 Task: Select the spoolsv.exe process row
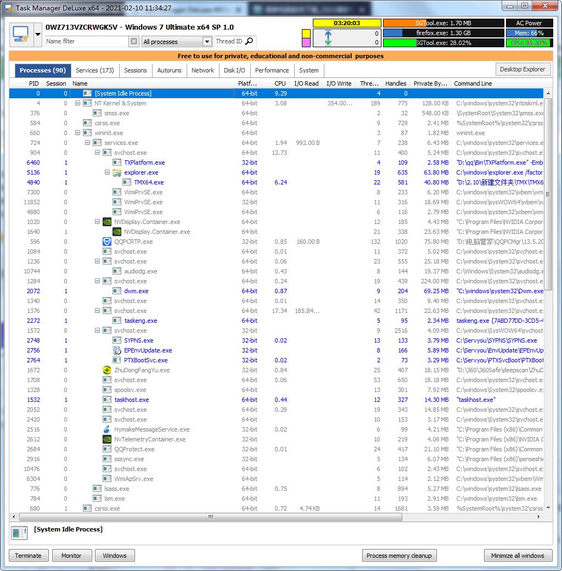coord(276,390)
